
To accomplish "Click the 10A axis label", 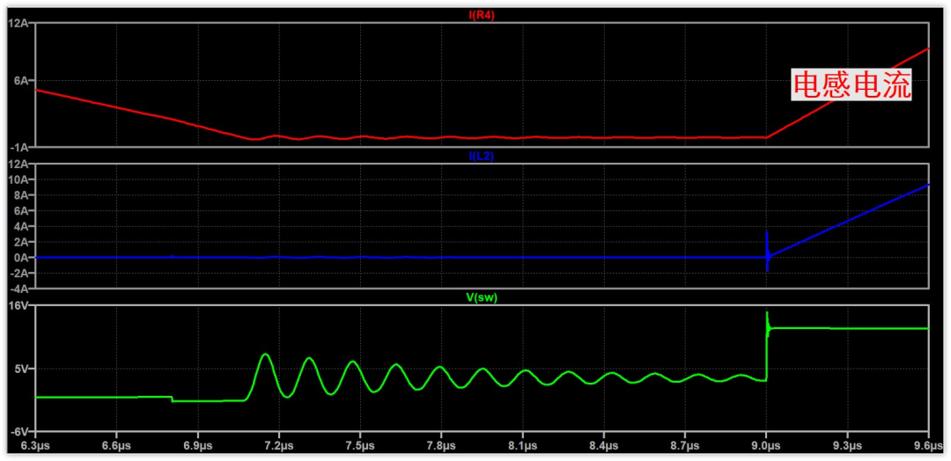I will tap(18, 180).
